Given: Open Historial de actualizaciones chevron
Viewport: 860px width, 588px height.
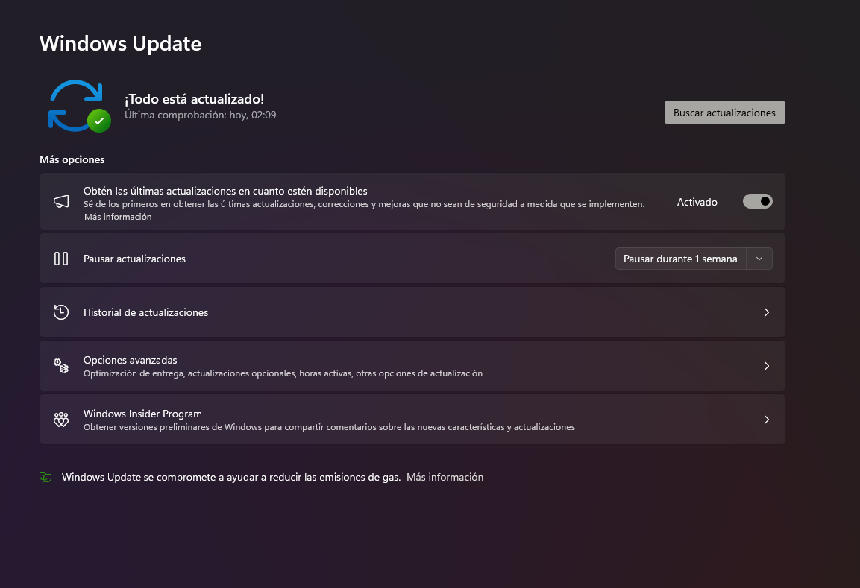Looking at the screenshot, I should click(x=767, y=312).
